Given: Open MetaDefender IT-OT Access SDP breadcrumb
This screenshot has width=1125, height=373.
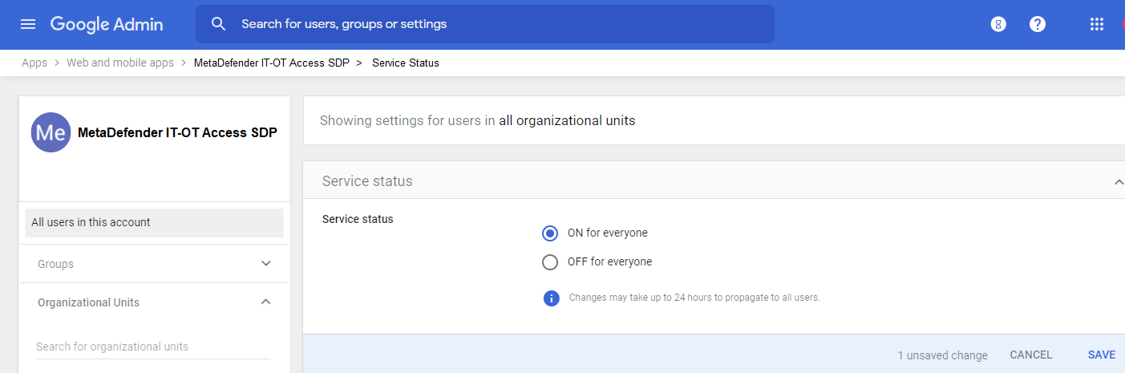Looking at the screenshot, I should click(272, 63).
